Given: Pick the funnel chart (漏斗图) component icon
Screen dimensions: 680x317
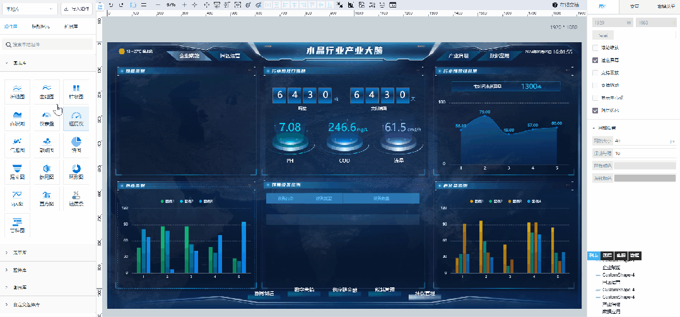Looking at the screenshot, I should click(x=18, y=172).
